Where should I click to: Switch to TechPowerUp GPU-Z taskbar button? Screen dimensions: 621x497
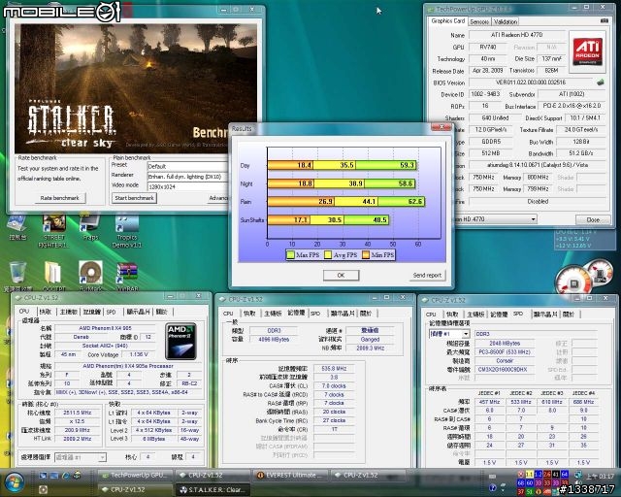(135, 475)
